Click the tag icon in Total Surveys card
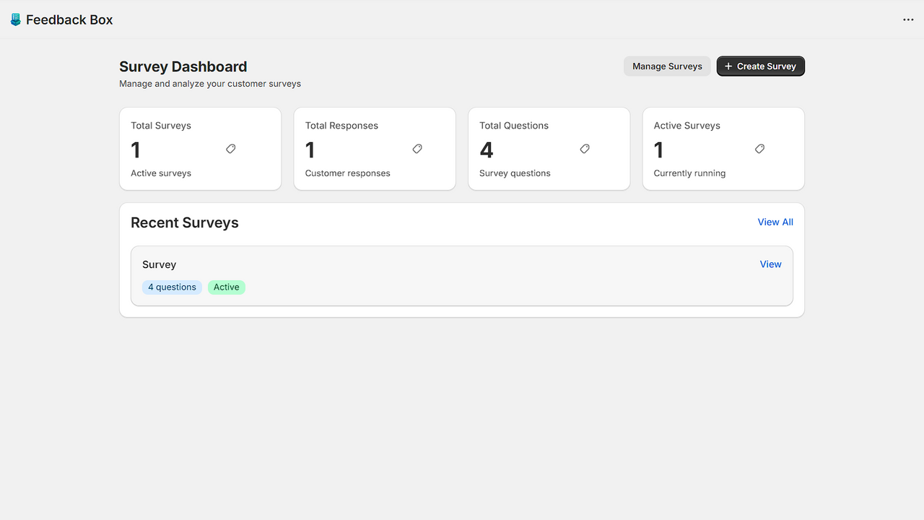The width and height of the screenshot is (924, 520). pyautogui.click(x=231, y=149)
